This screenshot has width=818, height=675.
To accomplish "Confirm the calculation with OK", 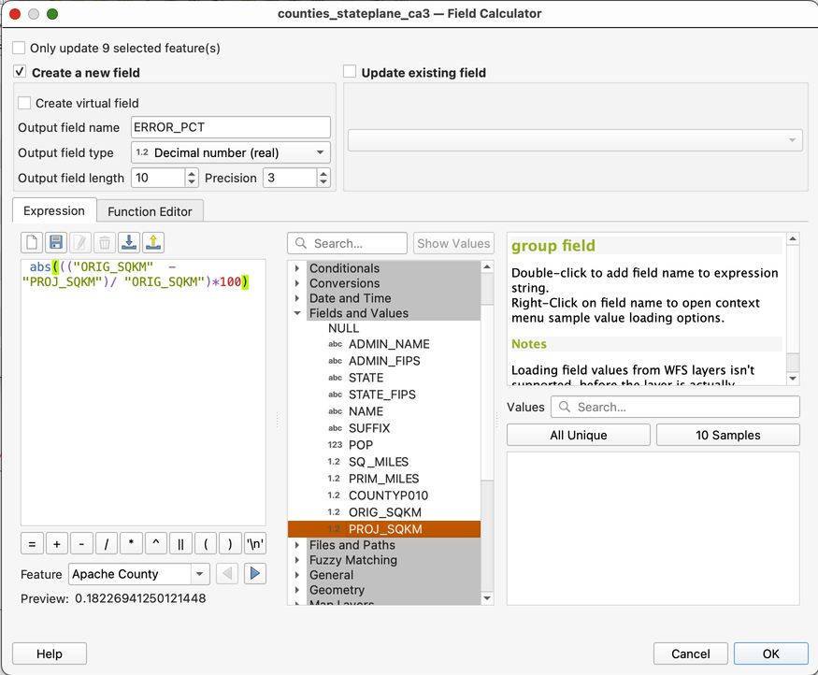I will (x=770, y=653).
